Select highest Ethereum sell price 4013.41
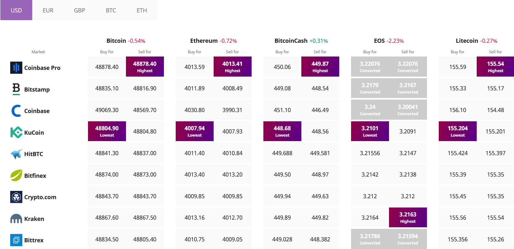 point(232,66)
